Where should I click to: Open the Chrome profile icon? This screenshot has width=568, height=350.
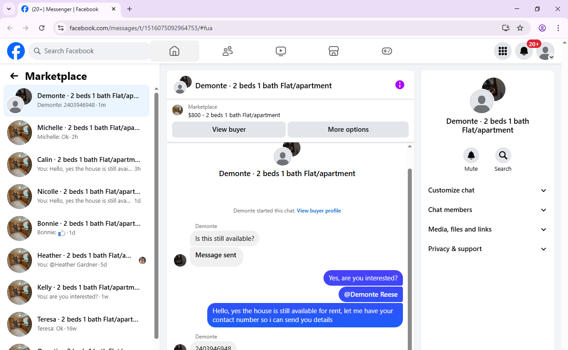(x=542, y=28)
